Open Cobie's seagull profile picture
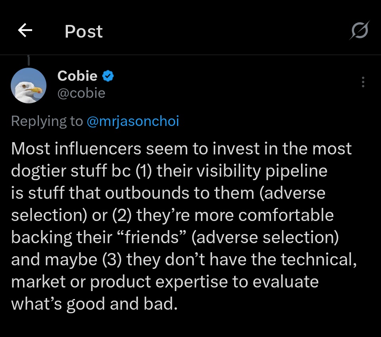The image size is (381, 337). (29, 86)
